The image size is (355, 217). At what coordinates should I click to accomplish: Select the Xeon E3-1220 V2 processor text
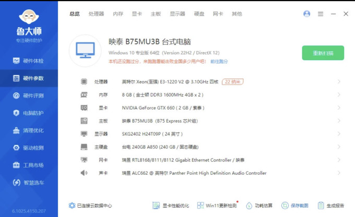coord(170,82)
